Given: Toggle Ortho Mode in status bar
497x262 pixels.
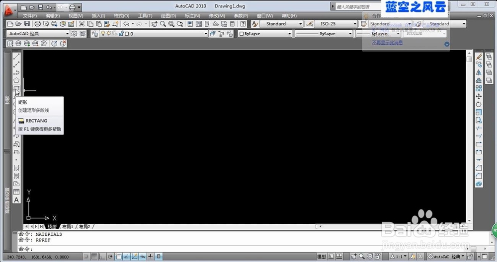Looking at the screenshot, I should [x=102, y=257].
